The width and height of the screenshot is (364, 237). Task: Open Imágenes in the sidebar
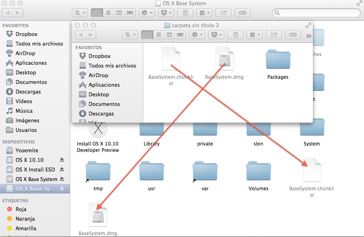coord(22,120)
